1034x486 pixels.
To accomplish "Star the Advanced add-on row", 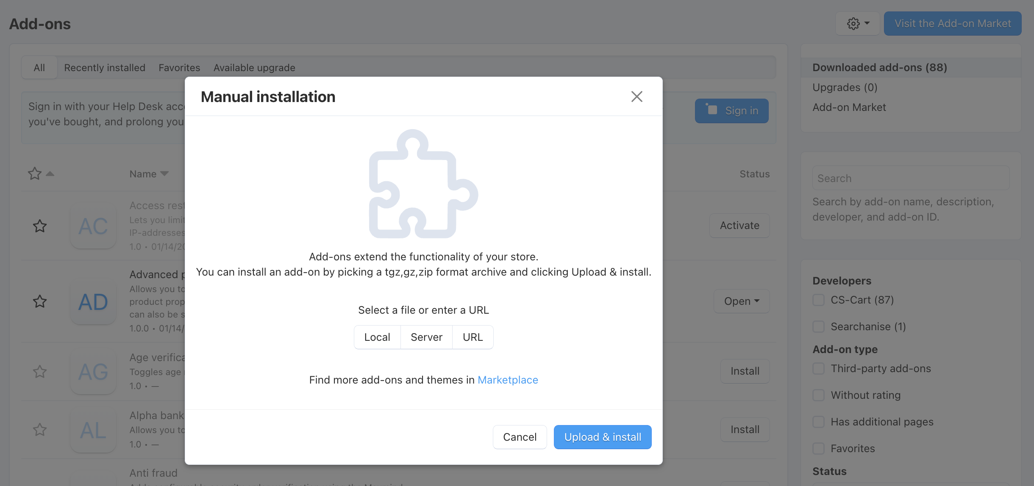I will click(40, 301).
